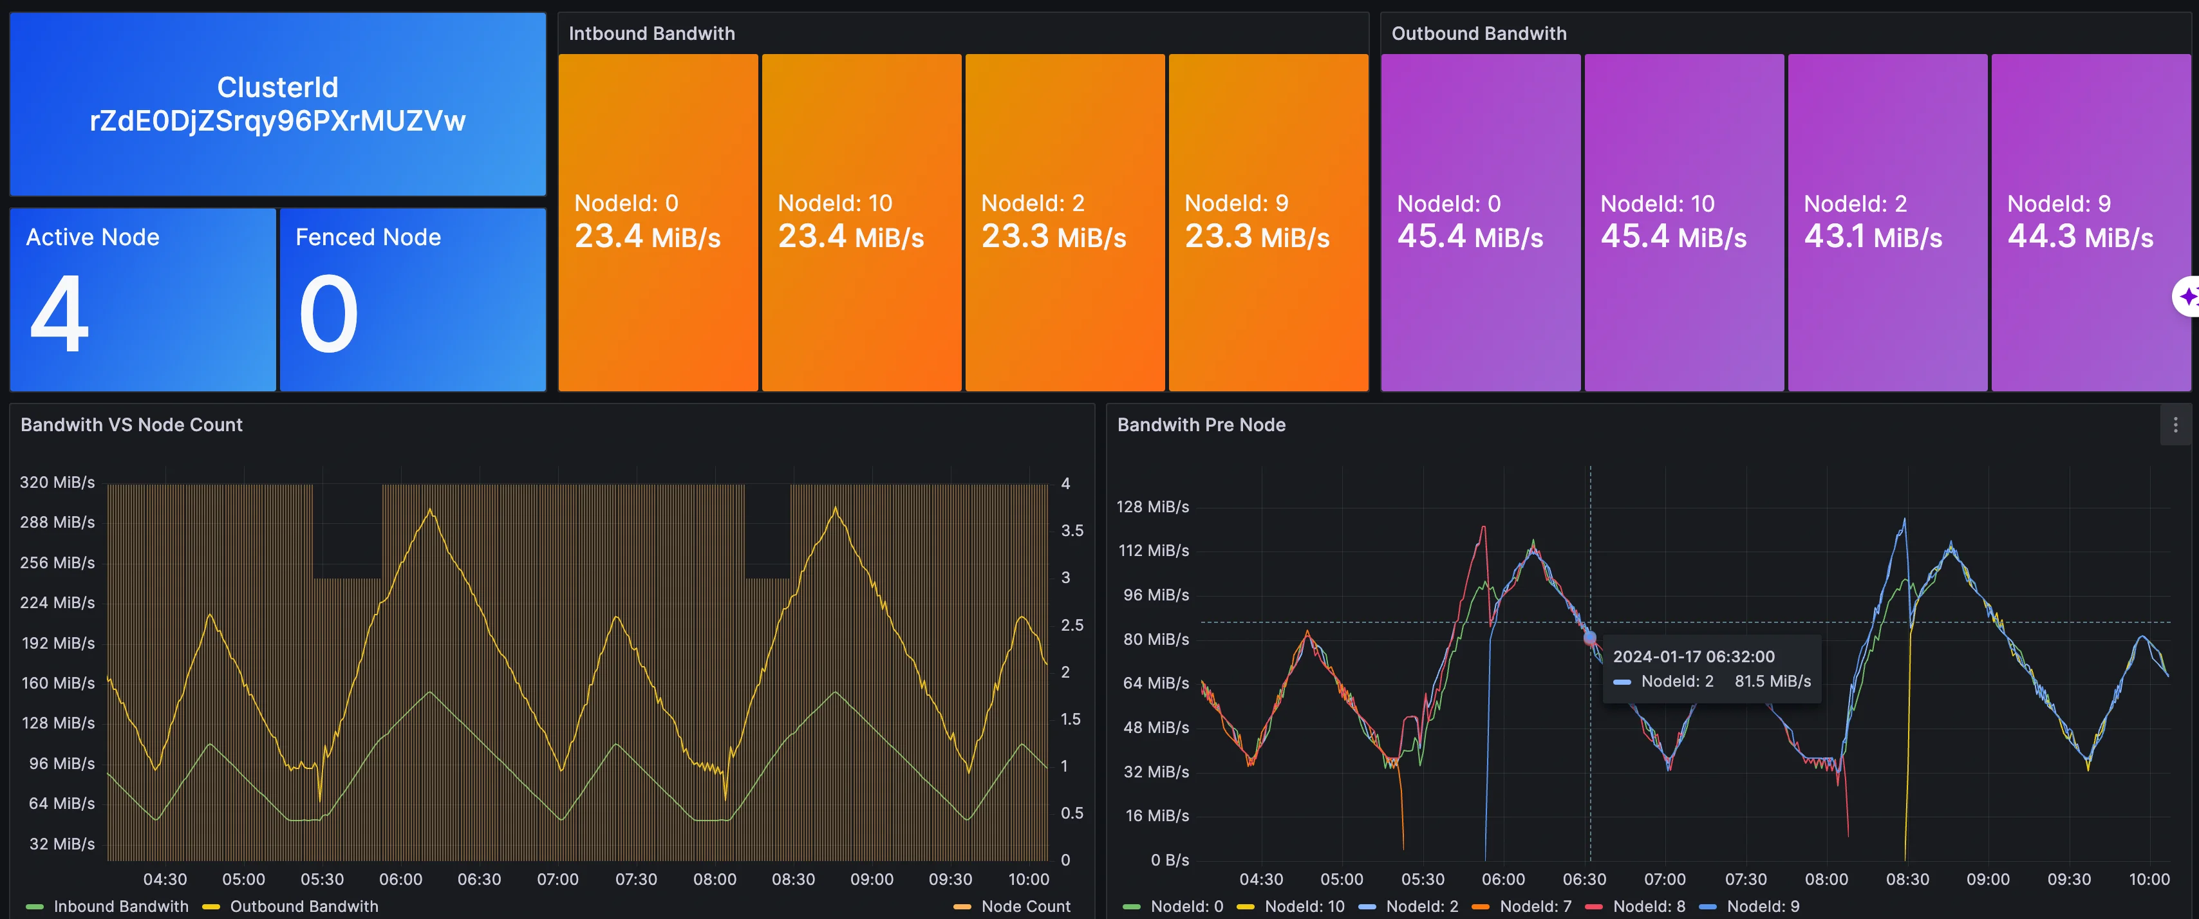2199x919 pixels.
Task: Click the NodeId: 2 tooltip data point
Action: click(1589, 637)
